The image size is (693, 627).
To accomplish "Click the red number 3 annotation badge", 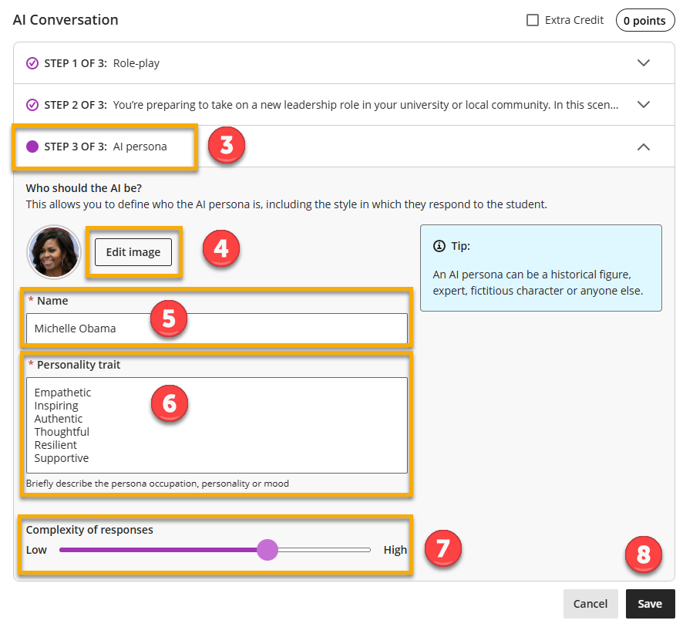I will coord(226,146).
